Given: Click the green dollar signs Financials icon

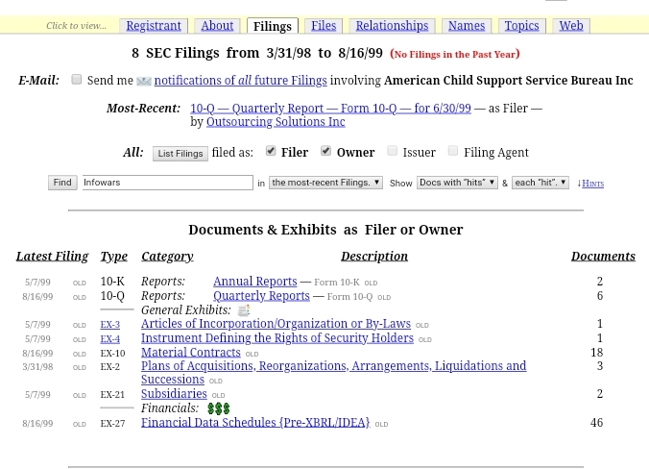Looking at the screenshot, I should point(219,408).
